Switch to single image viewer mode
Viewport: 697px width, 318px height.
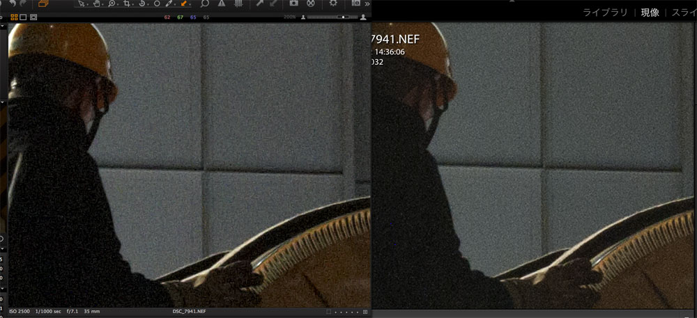(x=23, y=17)
